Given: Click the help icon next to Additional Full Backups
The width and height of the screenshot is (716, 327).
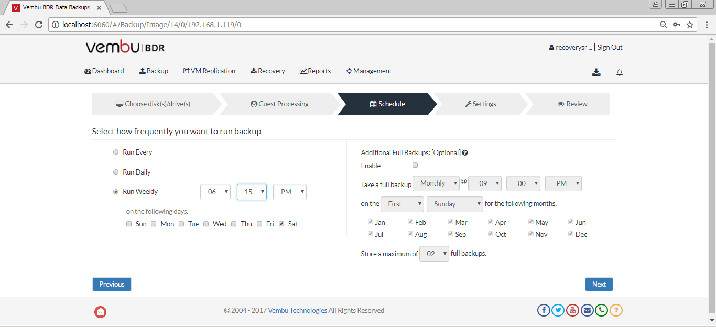Looking at the screenshot, I should coord(465,153).
